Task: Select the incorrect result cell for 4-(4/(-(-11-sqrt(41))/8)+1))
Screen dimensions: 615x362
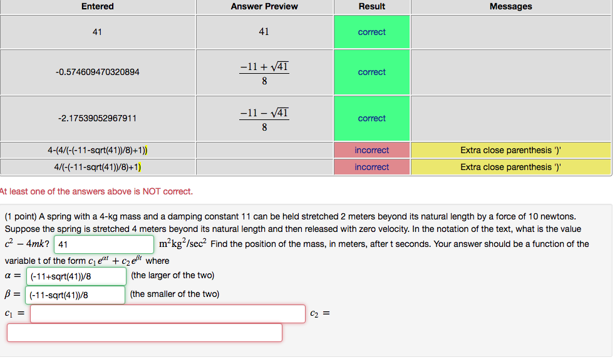Action: (371, 150)
